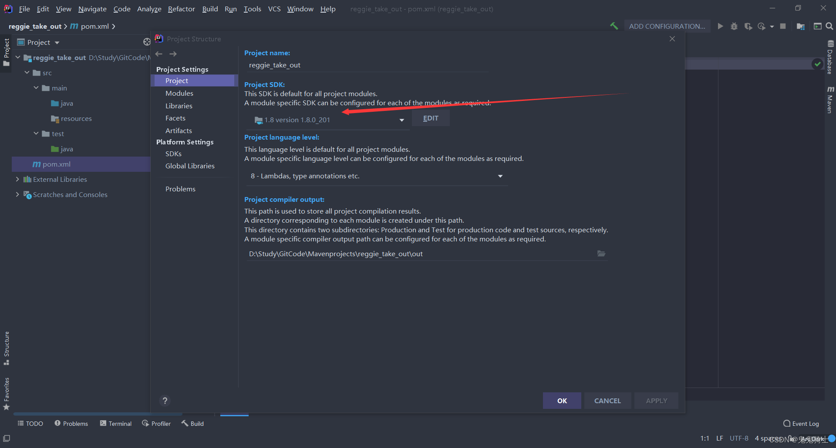Select SDKs under Platform Settings
Image resolution: width=836 pixels, height=448 pixels.
pos(173,154)
